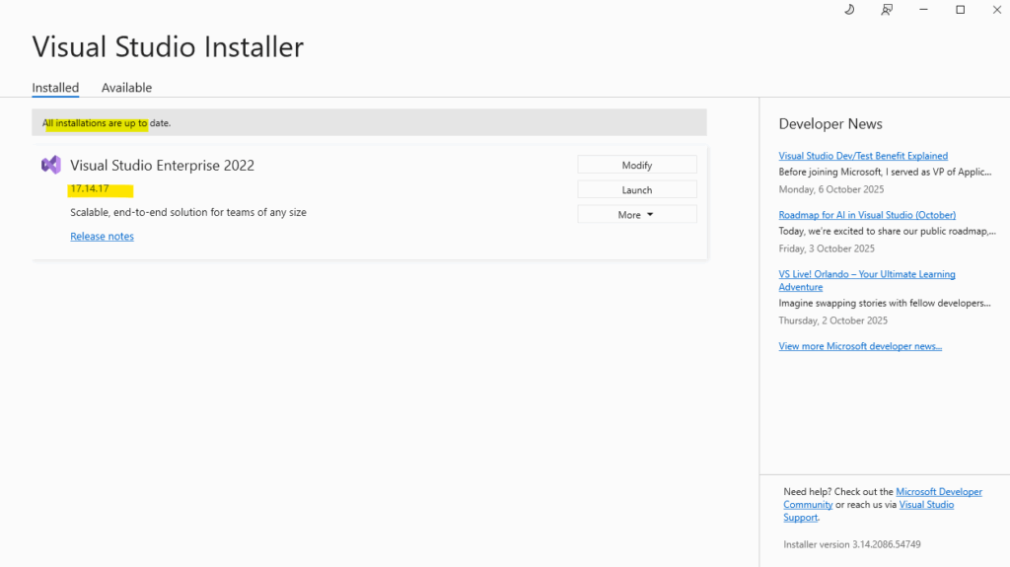This screenshot has width=1010, height=567.
Task: Expand the More dropdown menu
Action: coord(637,214)
